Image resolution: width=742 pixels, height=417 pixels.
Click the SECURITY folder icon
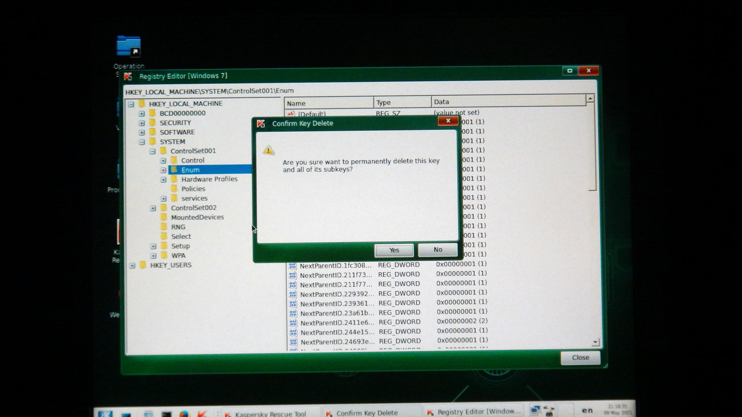(153, 122)
